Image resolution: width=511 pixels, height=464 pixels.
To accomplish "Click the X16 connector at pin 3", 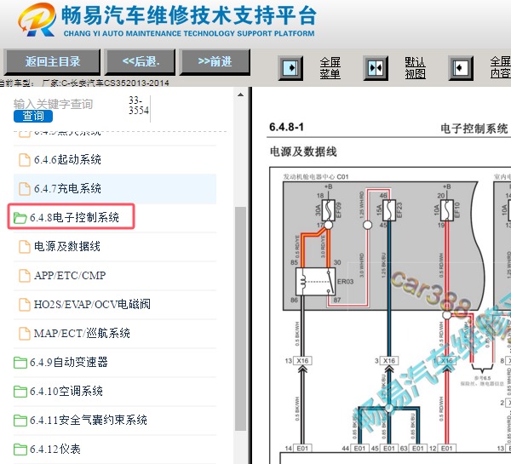I will (389, 361).
